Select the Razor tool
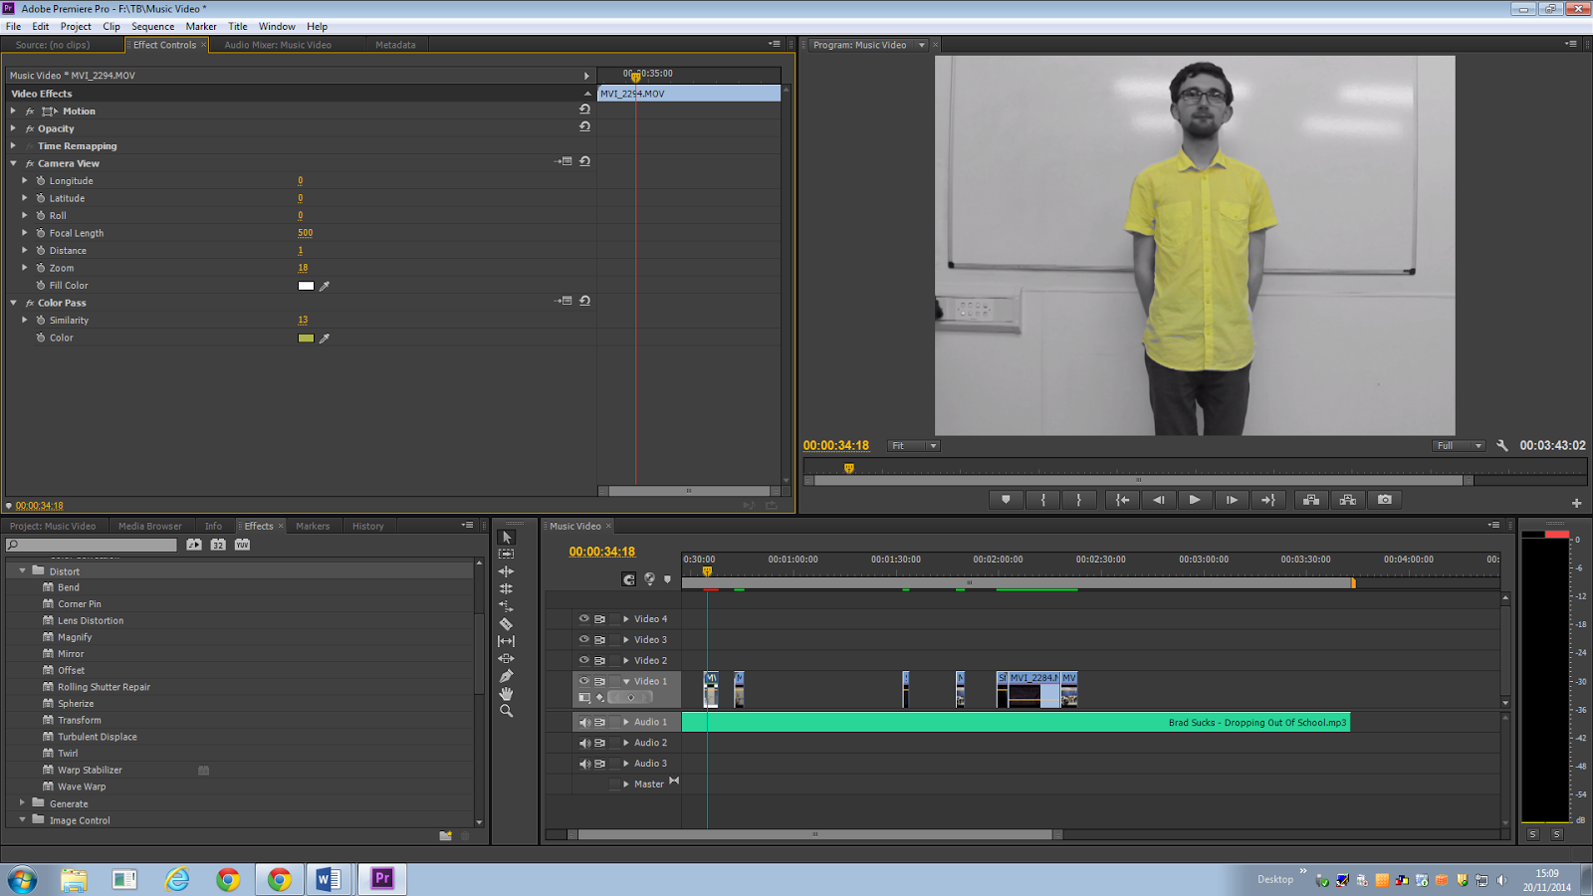 click(x=506, y=623)
